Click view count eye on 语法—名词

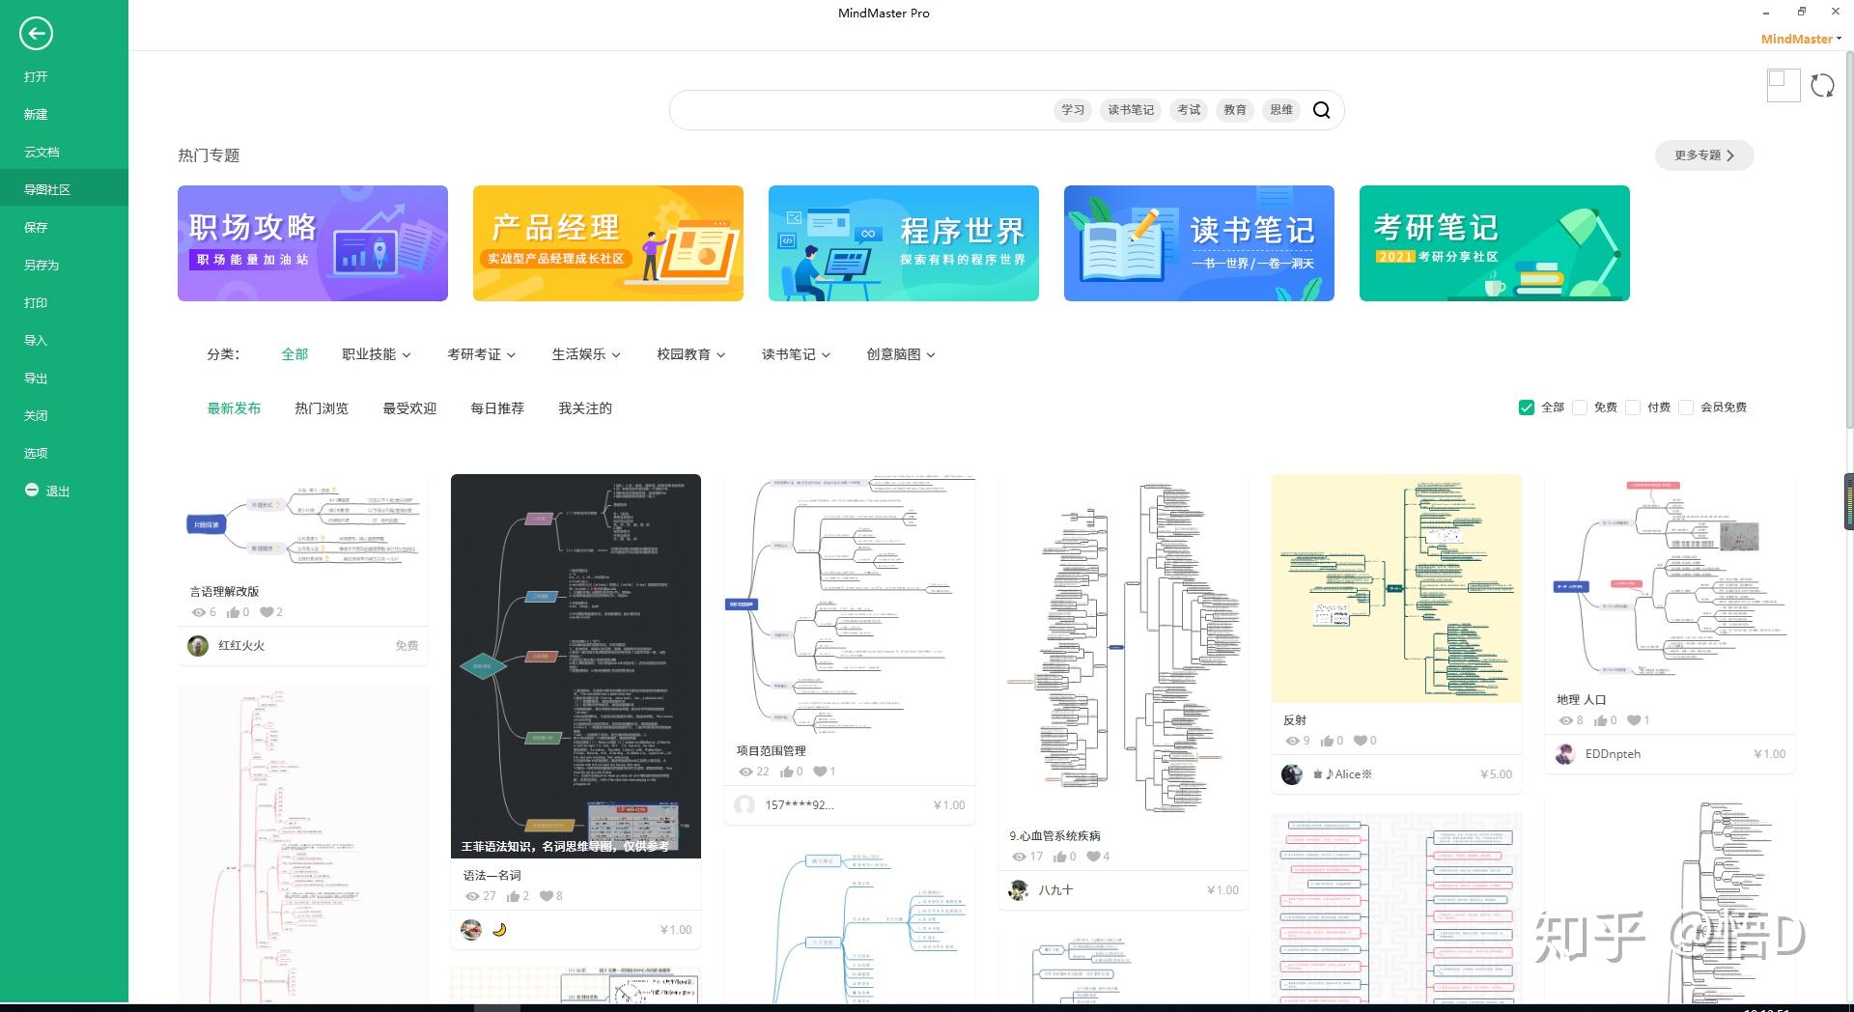tap(472, 896)
